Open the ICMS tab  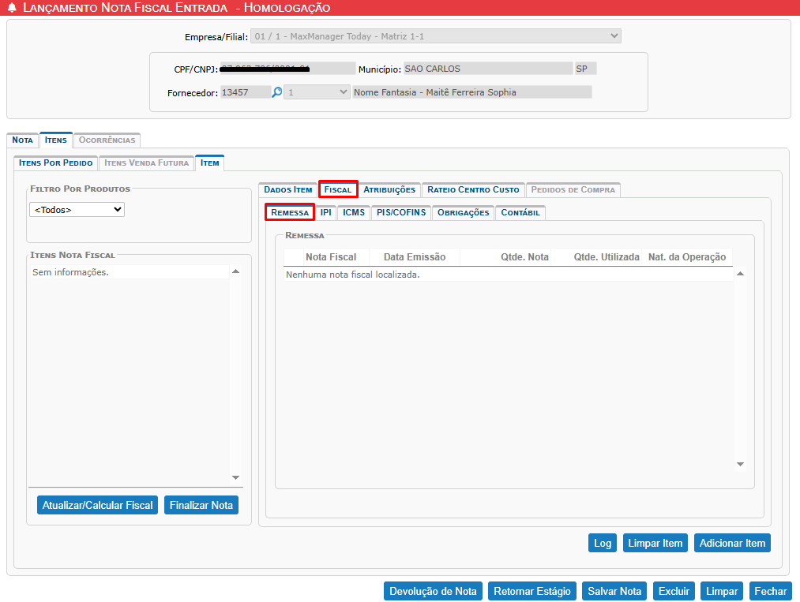(354, 213)
